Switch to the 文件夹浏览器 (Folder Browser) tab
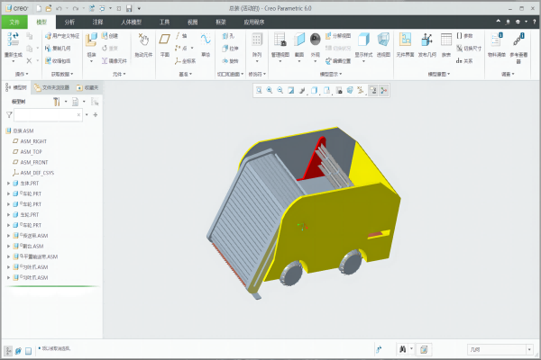Screen dimensions: 541x360 pos(52,88)
